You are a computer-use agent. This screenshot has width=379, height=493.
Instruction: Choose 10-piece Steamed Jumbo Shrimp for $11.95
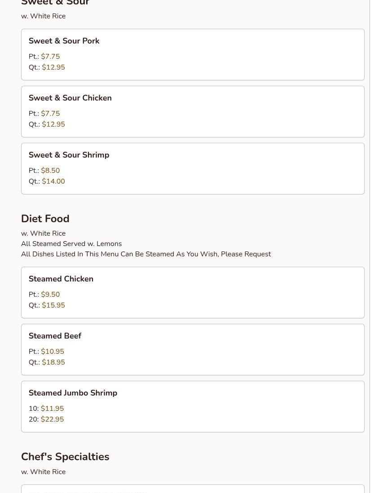52,409
